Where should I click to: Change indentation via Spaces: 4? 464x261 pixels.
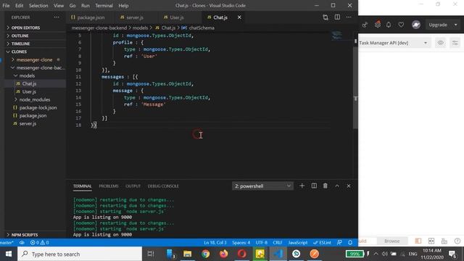[241, 243]
